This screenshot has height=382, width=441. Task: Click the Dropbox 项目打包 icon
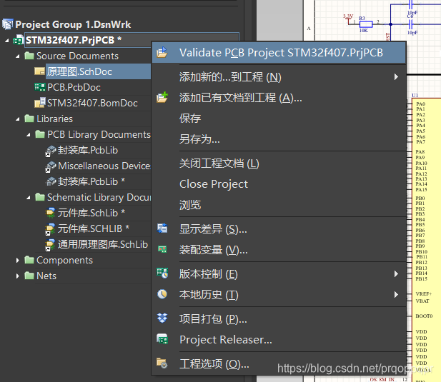(x=162, y=318)
